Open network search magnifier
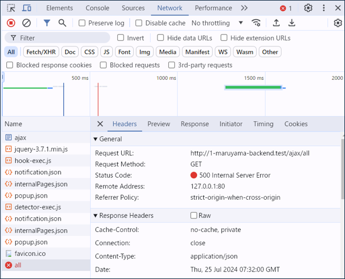The width and height of the screenshot is (345, 279). pos(62,23)
